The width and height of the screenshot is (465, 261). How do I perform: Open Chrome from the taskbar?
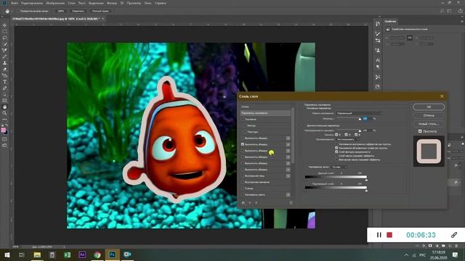(x=97, y=254)
